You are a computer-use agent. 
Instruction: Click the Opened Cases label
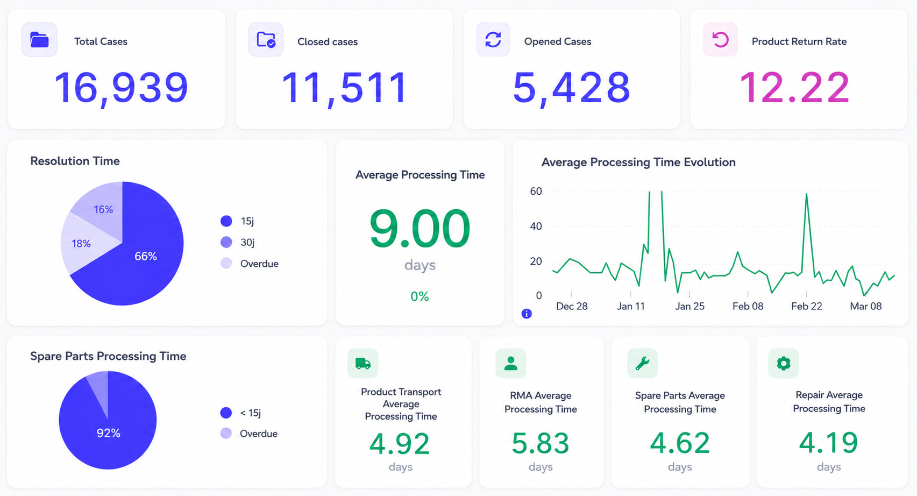click(x=558, y=41)
